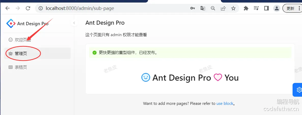Click the 这个页面只有 admin 权限才能查看 text

[x=116, y=35]
